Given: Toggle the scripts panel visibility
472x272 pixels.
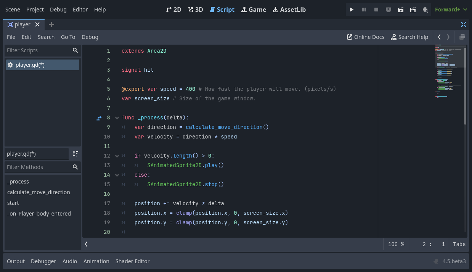Looking at the screenshot, I should click(462, 37).
